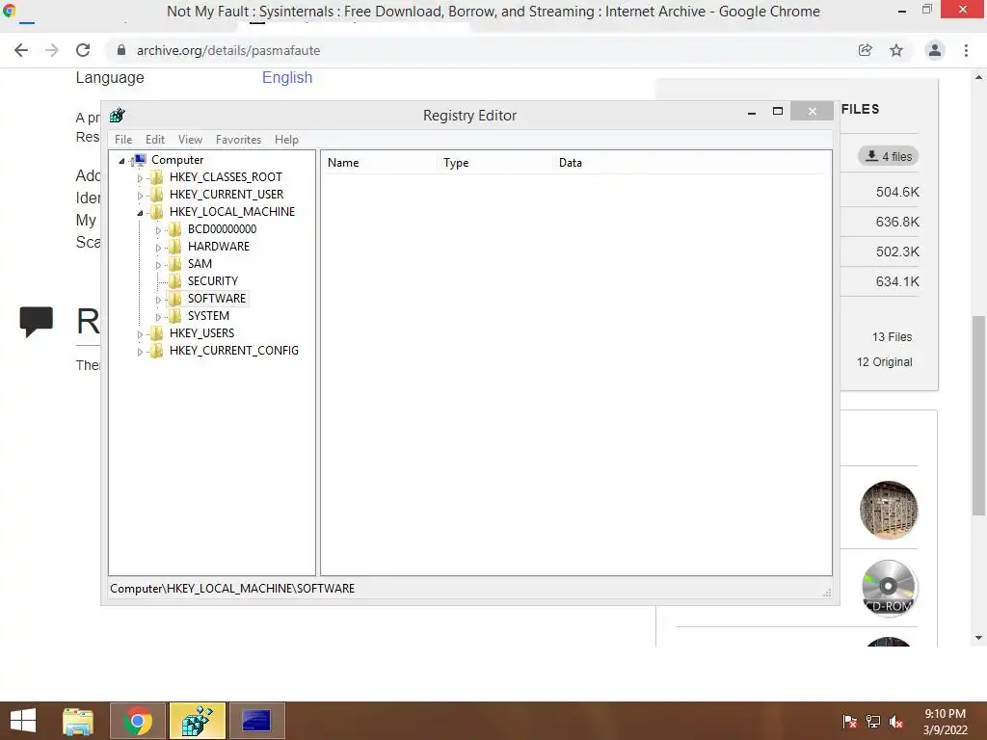Click the 4 files download button

(888, 156)
